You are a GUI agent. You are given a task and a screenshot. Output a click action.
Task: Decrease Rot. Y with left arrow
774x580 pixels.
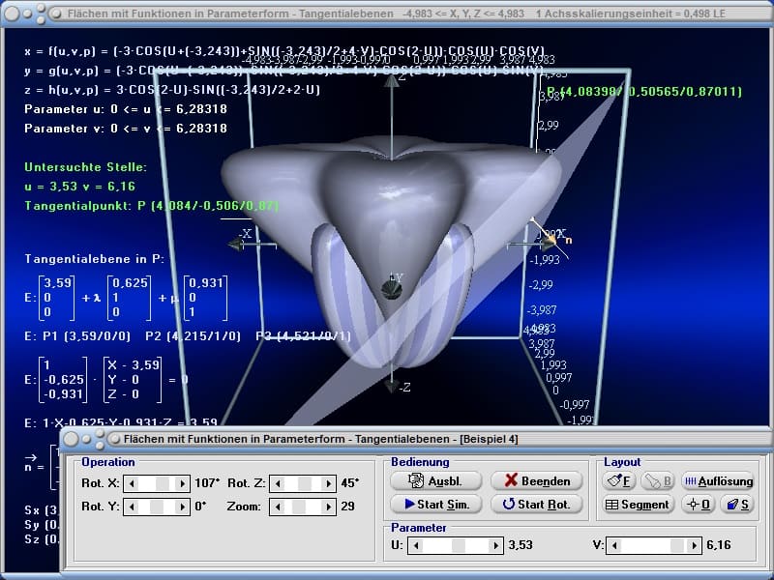(132, 507)
